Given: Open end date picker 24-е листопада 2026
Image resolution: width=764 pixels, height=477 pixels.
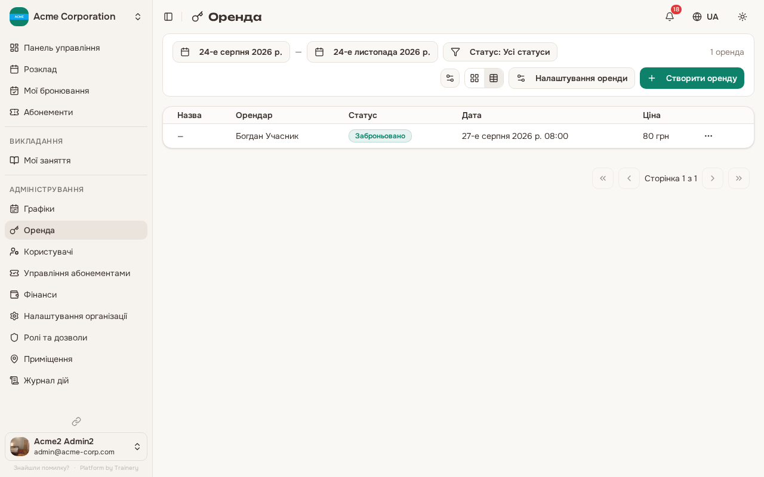Looking at the screenshot, I should click(372, 52).
